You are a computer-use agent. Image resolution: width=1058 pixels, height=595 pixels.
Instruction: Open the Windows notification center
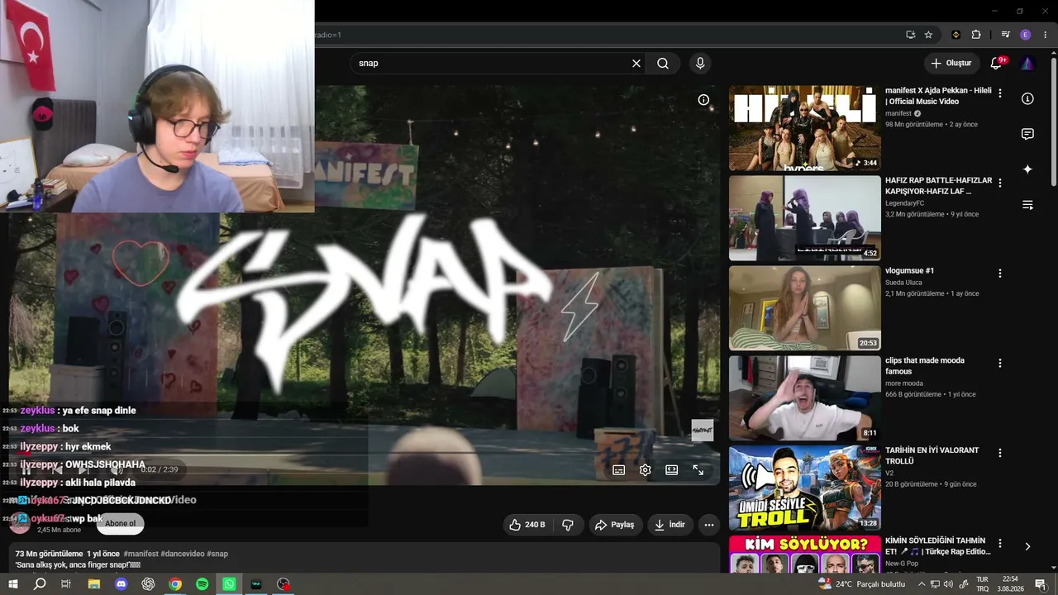(x=1040, y=584)
